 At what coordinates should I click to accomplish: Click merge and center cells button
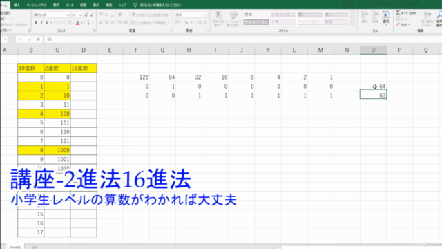pos(149,23)
